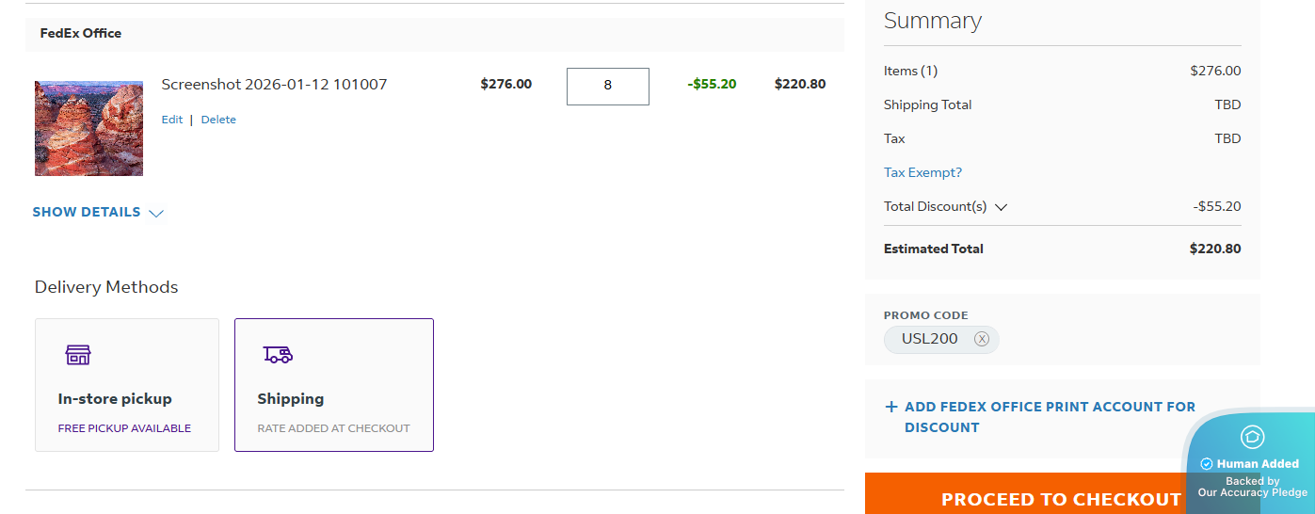The image size is (1315, 514).
Task: Click the delivery truck Shipping icon
Action: [278, 355]
